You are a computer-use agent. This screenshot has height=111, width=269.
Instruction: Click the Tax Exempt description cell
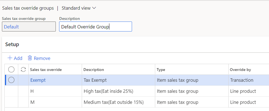pos(95,80)
